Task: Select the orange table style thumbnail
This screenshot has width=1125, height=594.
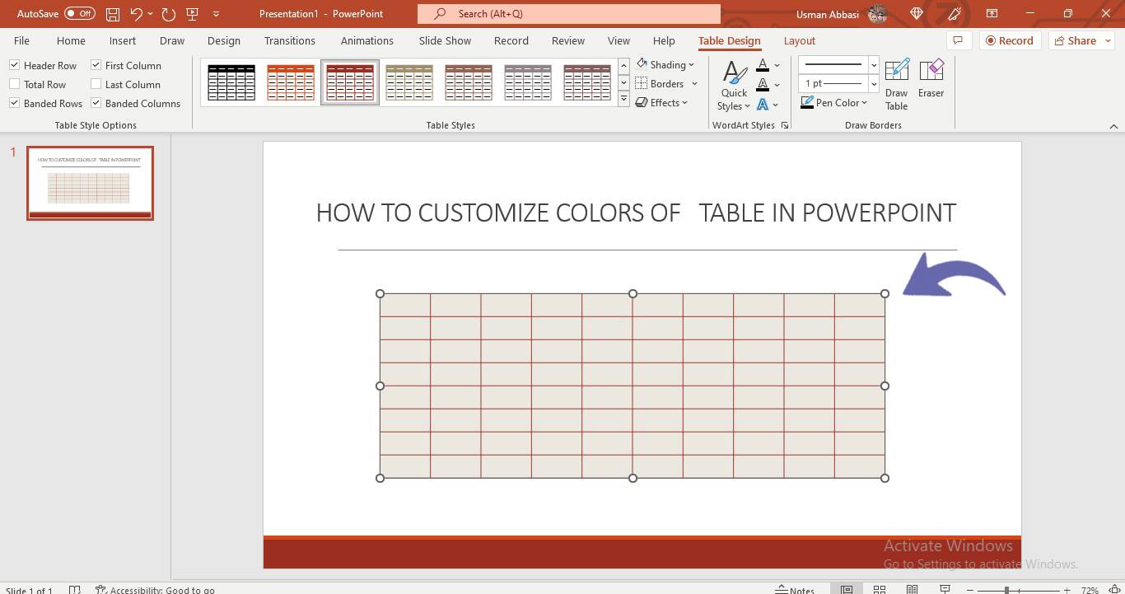Action: (291, 82)
